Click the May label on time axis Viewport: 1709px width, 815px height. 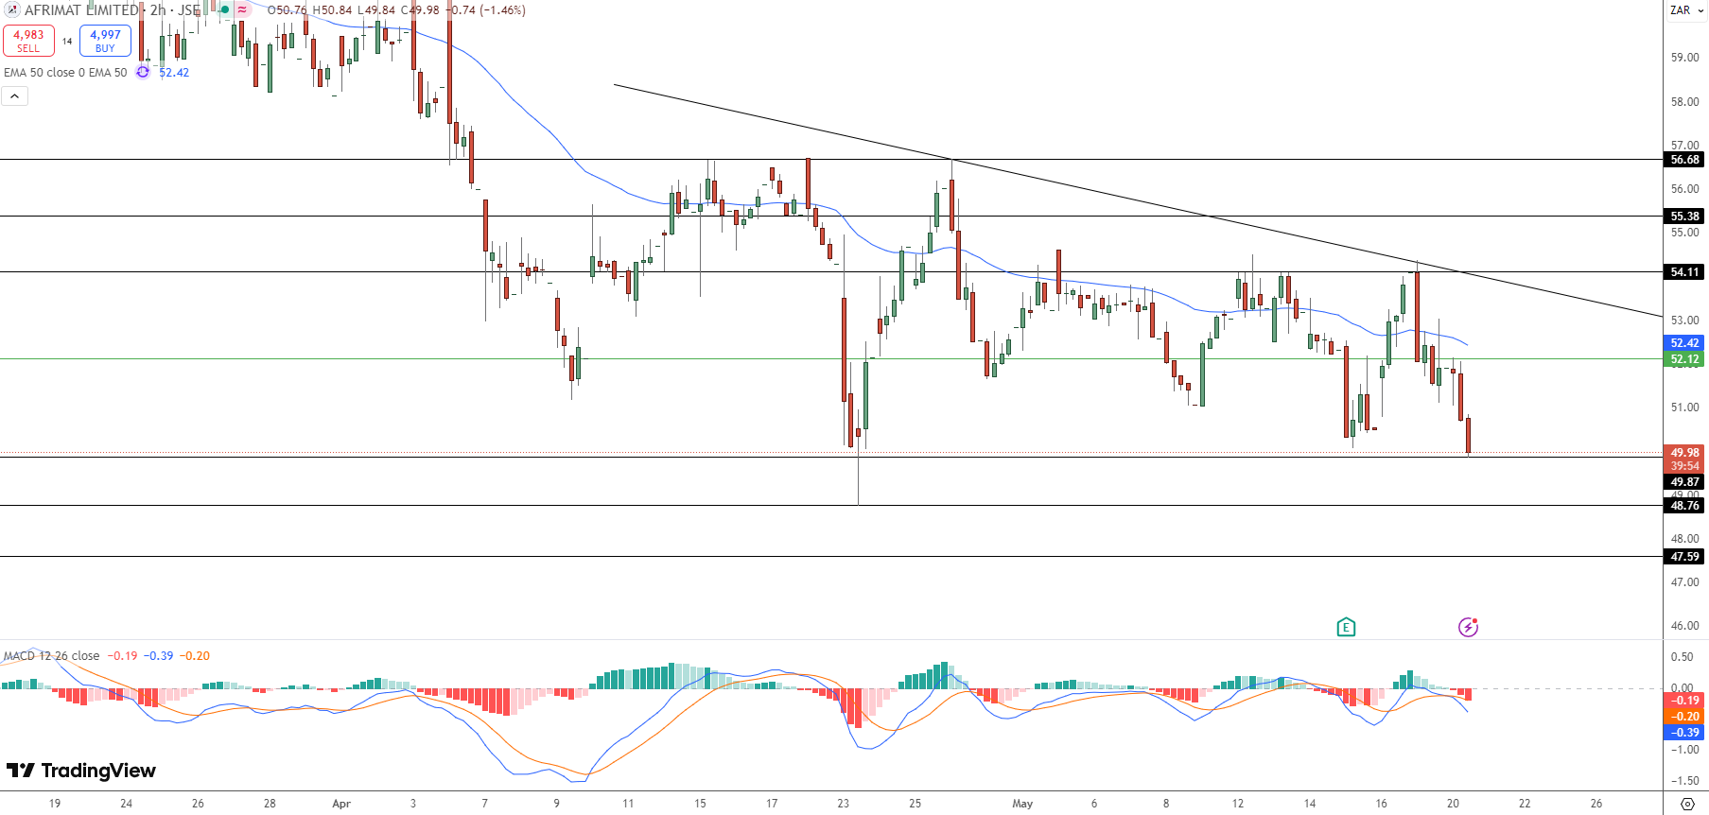(1022, 804)
